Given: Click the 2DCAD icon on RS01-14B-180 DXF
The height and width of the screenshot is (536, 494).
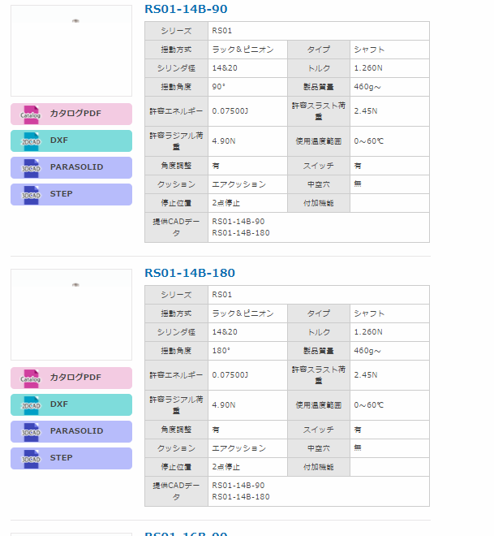Looking at the screenshot, I should click(x=31, y=405).
